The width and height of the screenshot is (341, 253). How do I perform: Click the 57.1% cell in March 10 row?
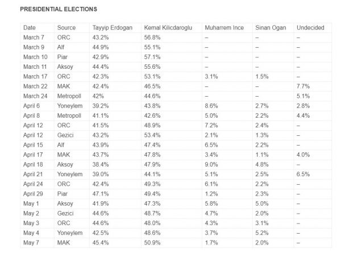coord(152,57)
